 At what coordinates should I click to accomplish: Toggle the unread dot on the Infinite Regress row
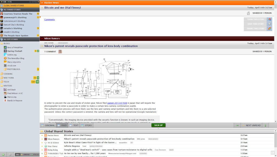pyautogui.click(x=42, y=146)
